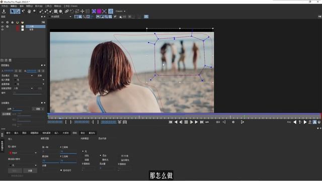Switch to the 相机解算 Camera Solve tab

46,133
